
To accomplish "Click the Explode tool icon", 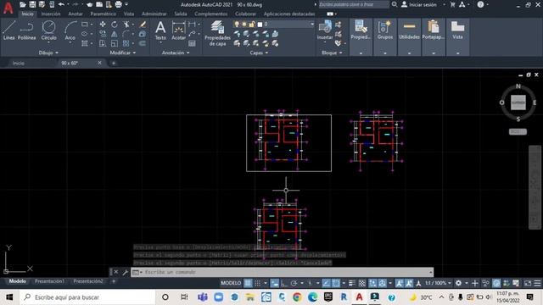I will [143, 34].
